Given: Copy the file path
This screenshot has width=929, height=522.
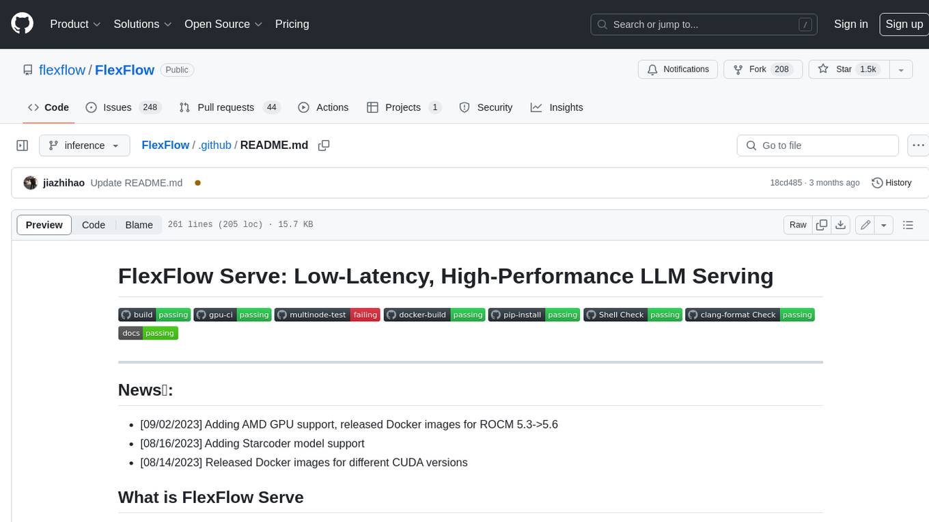Looking at the screenshot, I should pyautogui.click(x=324, y=146).
